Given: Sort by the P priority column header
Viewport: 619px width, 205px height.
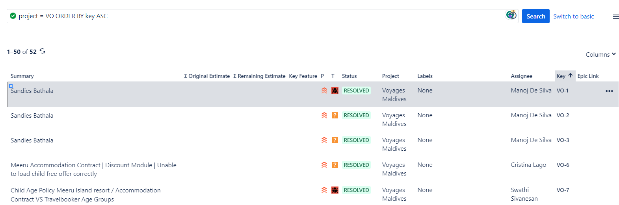Looking at the screenshot, I should click(322, 76).
